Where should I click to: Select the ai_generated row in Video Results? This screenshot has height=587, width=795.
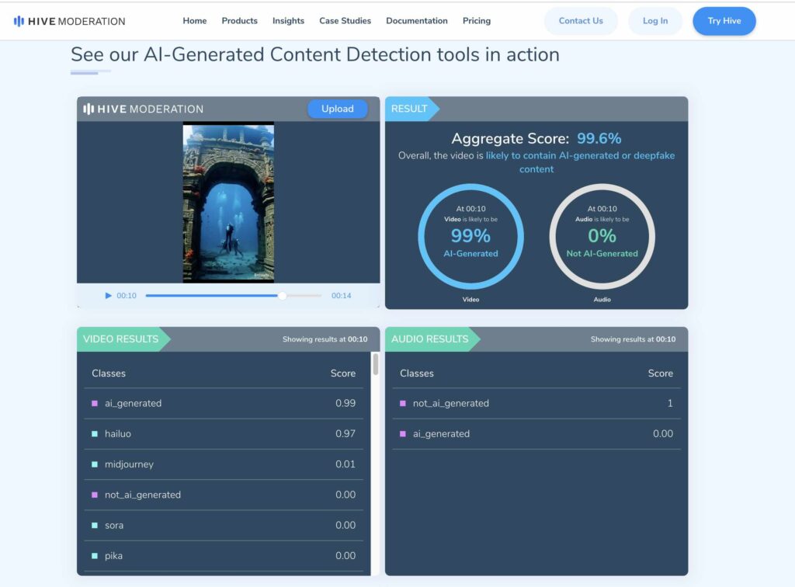click(224, 404)
